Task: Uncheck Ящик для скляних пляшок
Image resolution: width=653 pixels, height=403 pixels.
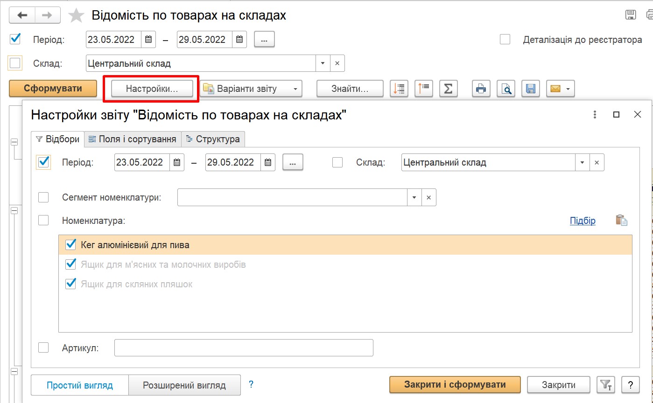Action: [71, 284]
